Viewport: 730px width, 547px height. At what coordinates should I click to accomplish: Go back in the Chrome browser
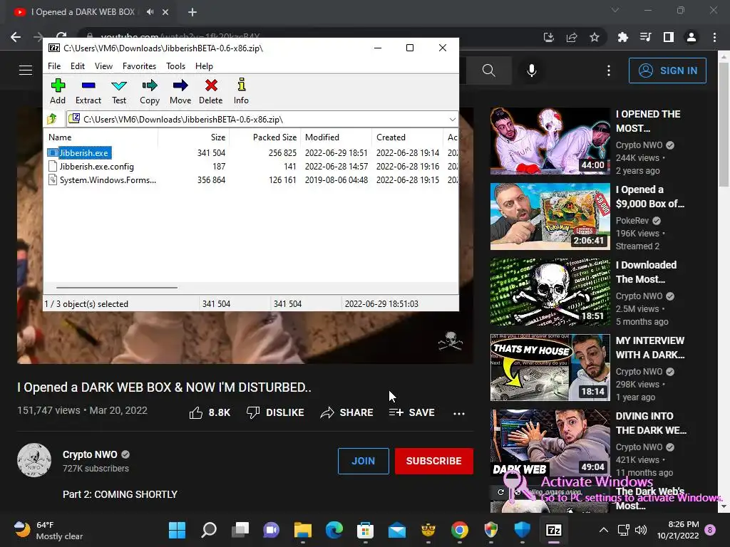coord(16,37)
